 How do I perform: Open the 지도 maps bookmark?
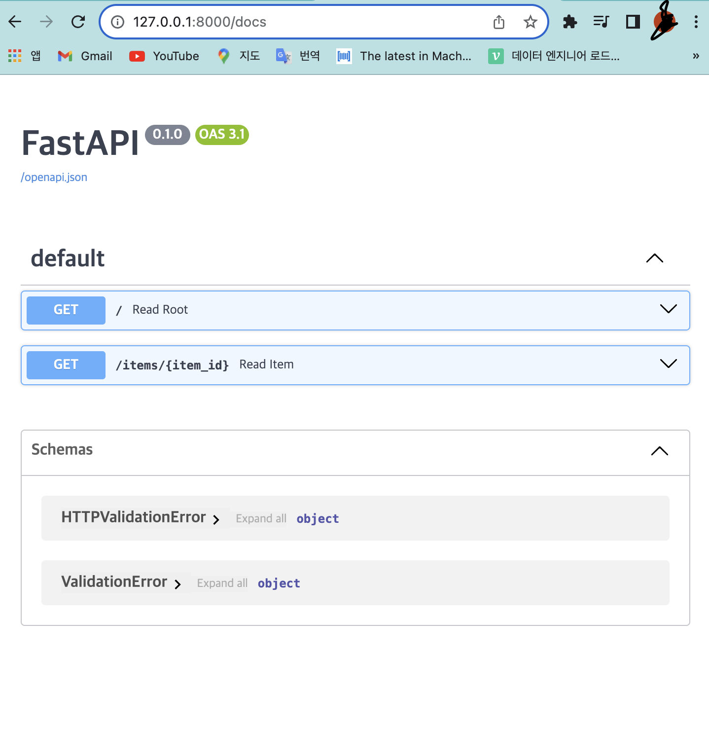click(x=239, y=56)
